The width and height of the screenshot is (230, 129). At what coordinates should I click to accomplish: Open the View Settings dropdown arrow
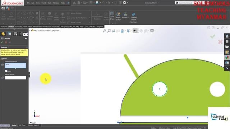(155, 31)
